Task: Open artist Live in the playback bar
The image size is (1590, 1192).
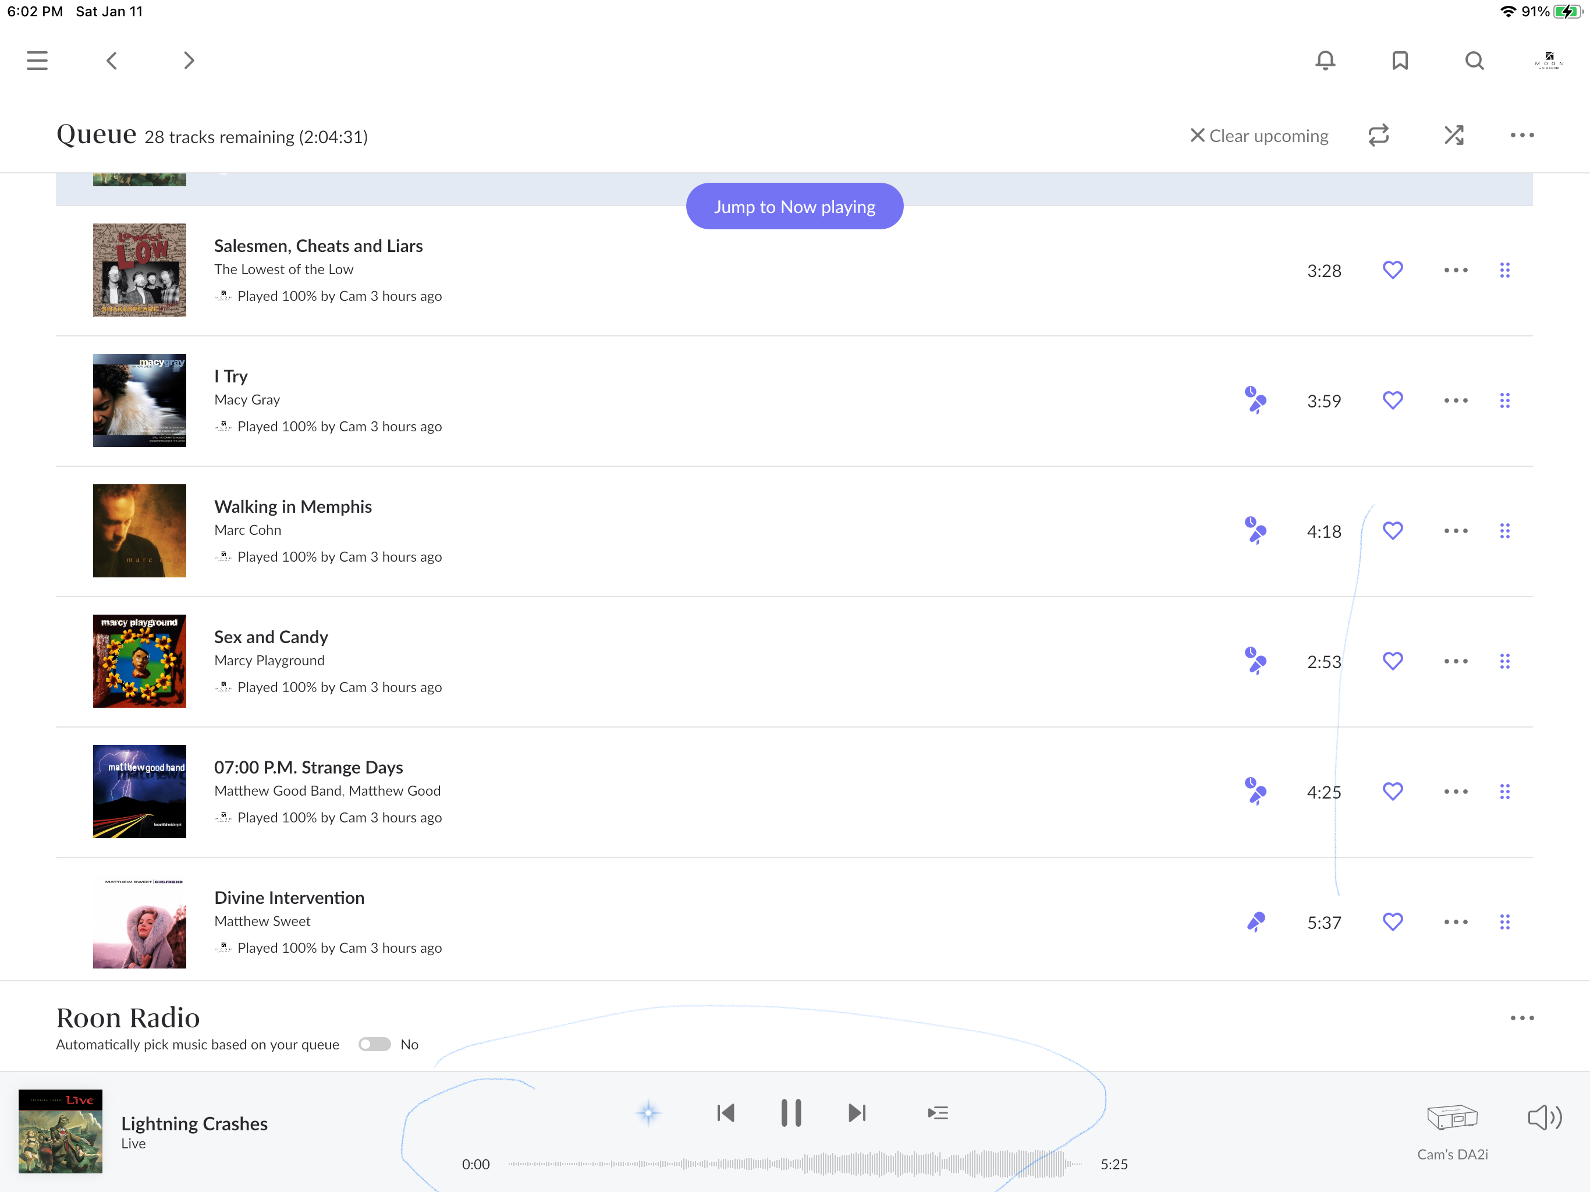Action: click(133, 1143)
